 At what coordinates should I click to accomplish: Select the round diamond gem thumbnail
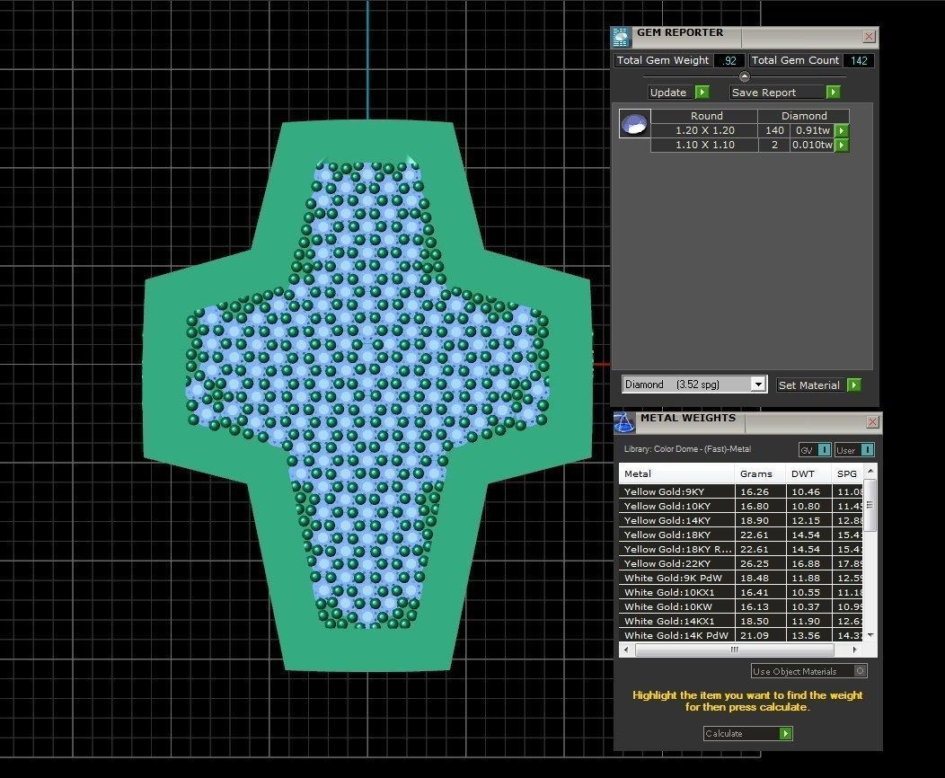(x=634, y=124)
